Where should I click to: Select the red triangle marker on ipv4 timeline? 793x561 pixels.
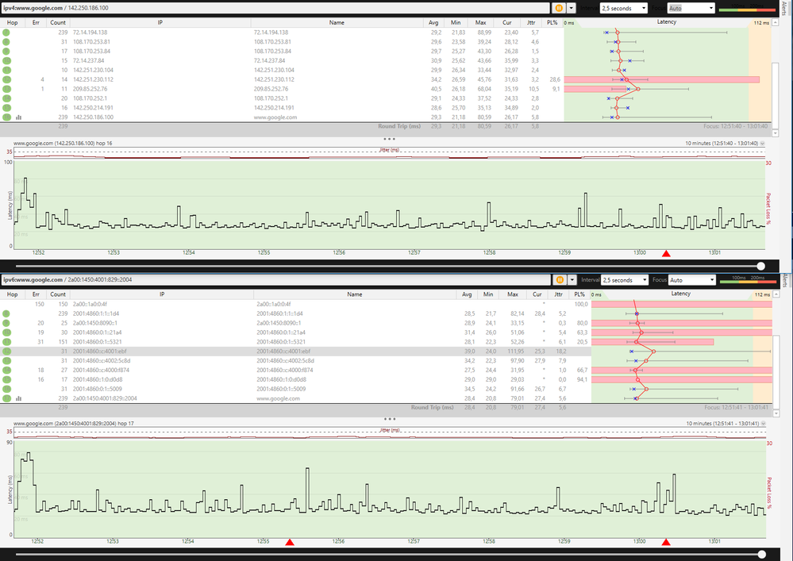(x=666, y=254)
